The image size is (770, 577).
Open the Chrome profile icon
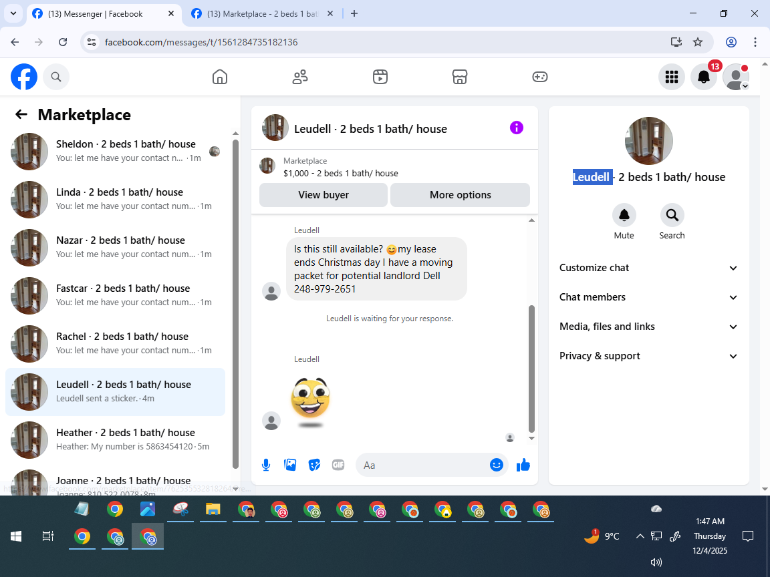731,42
